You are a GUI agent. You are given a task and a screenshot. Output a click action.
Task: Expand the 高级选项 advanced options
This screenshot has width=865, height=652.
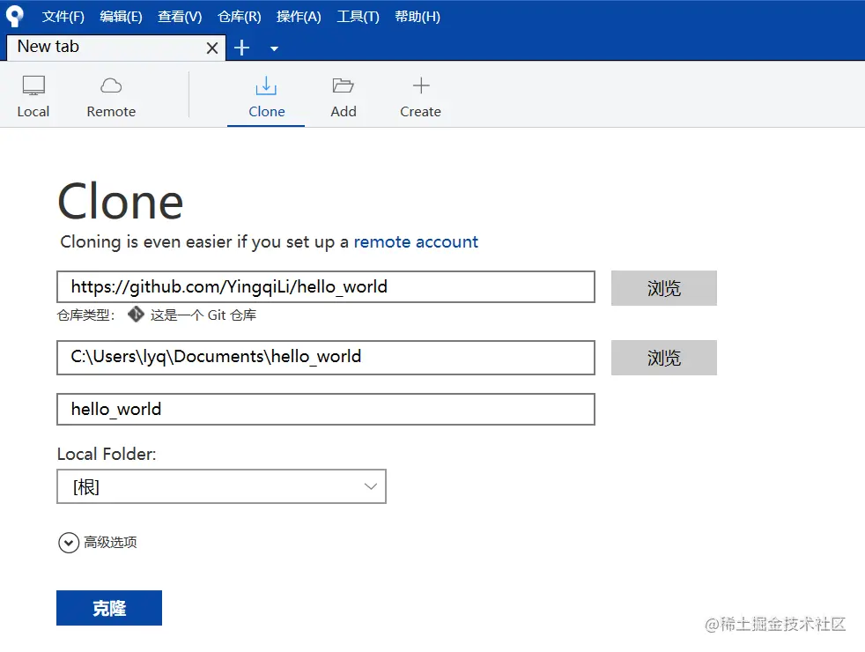coord(98,543)
